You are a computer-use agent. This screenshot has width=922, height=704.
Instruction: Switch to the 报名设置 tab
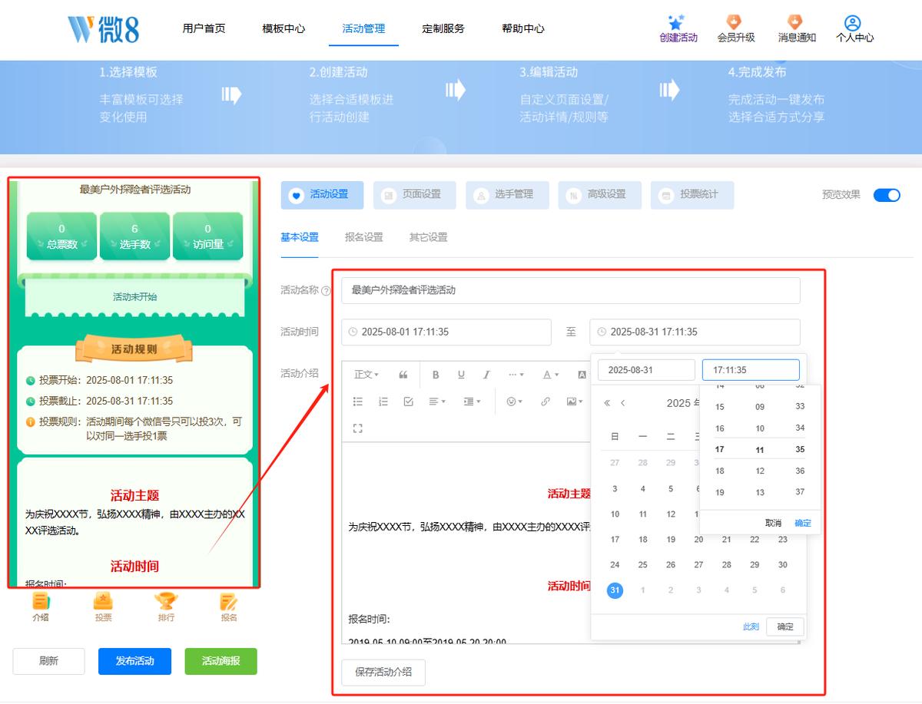click(x=363, y=237)
